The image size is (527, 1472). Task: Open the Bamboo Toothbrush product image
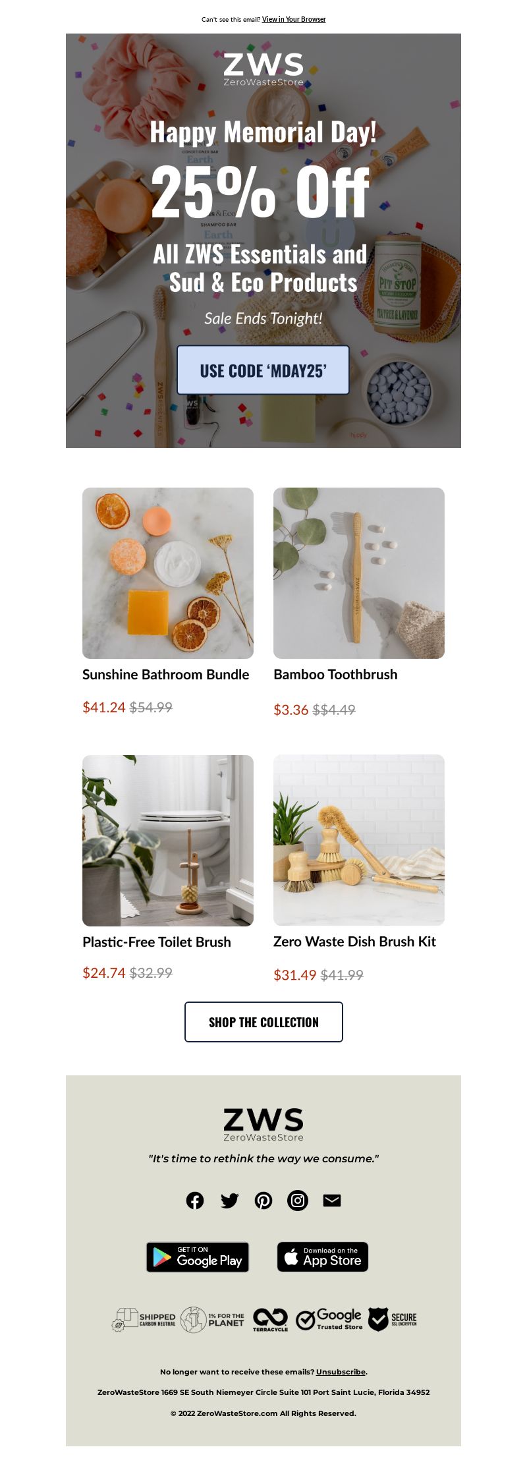359,573
